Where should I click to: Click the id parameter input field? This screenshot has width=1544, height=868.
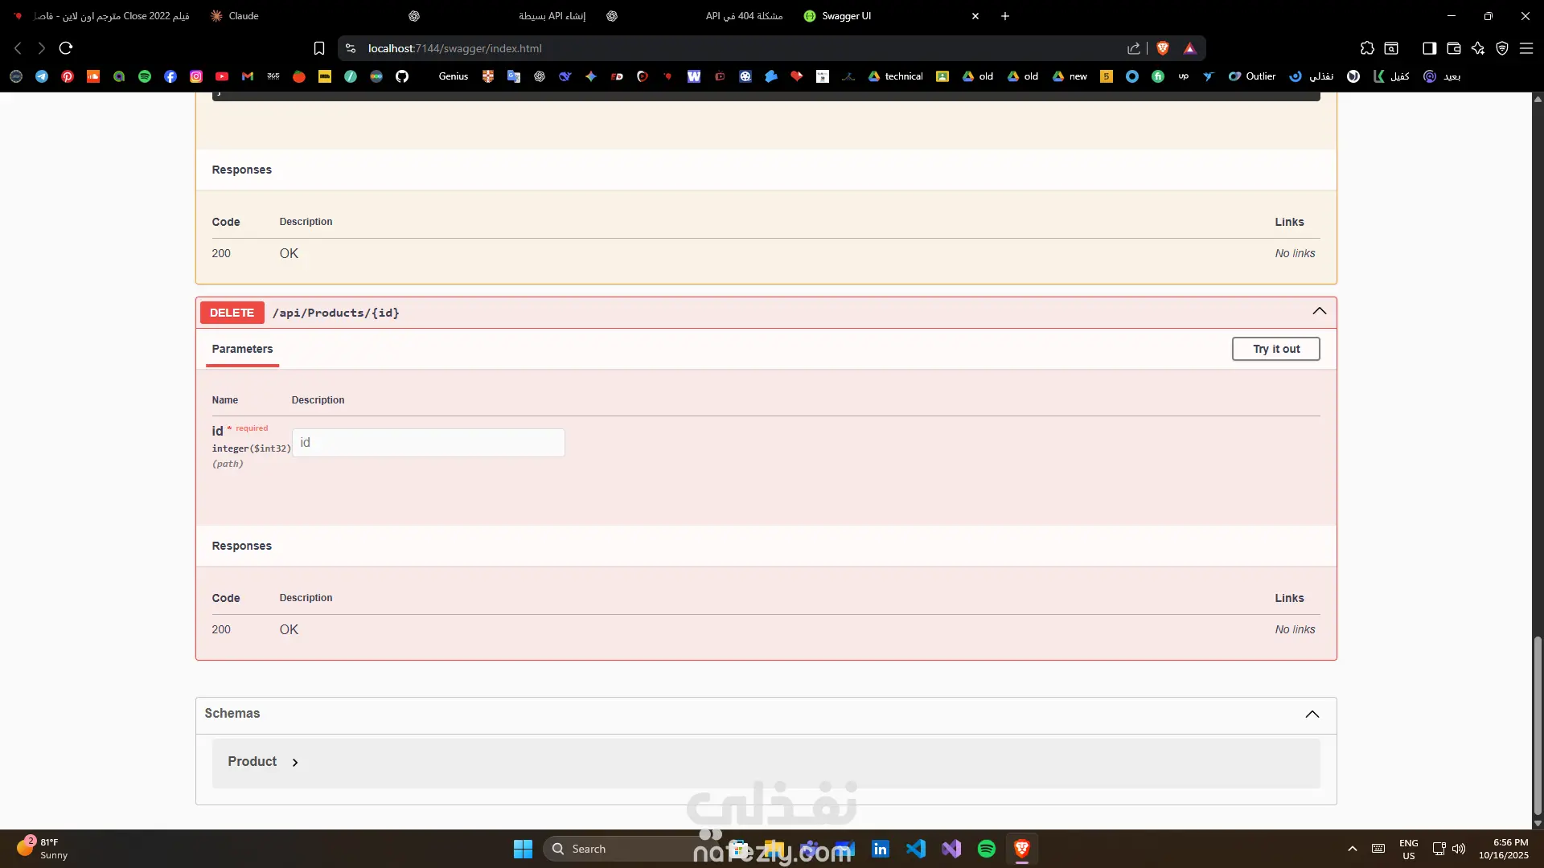pyautogui.click(x=428, y=443)
